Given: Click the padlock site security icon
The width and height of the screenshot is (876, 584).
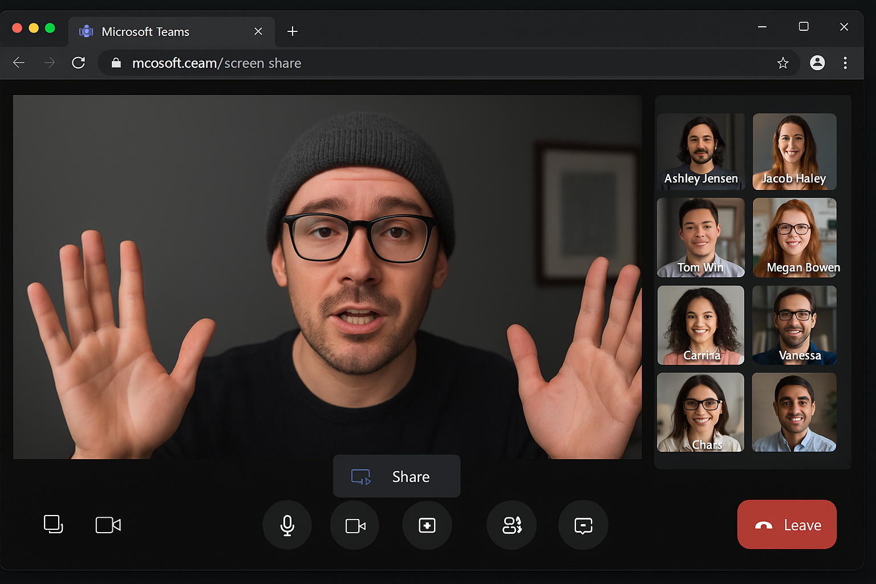Looking at the screenshot, I should click(116, 63).
